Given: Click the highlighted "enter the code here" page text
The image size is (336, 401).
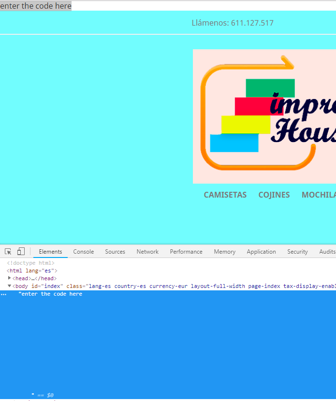Looking at the screenshot, I should [36, 6].
